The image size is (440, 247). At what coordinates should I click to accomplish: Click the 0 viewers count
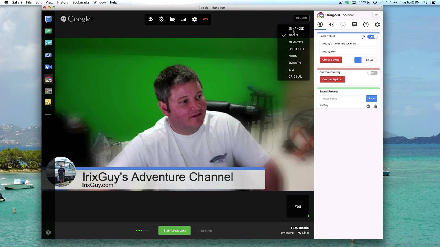point(287,233)
